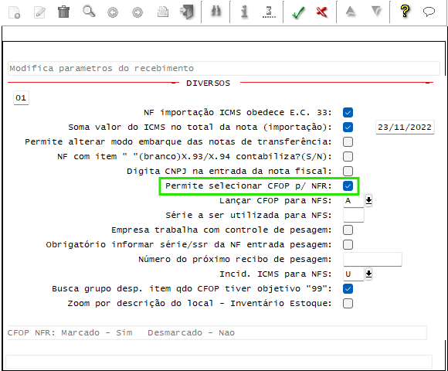Click the print icon in toolbar
This screenshot has height=371, width=448.
point(163,12)
